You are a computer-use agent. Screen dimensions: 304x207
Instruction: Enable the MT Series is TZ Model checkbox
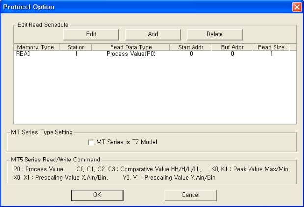[91, 142]
